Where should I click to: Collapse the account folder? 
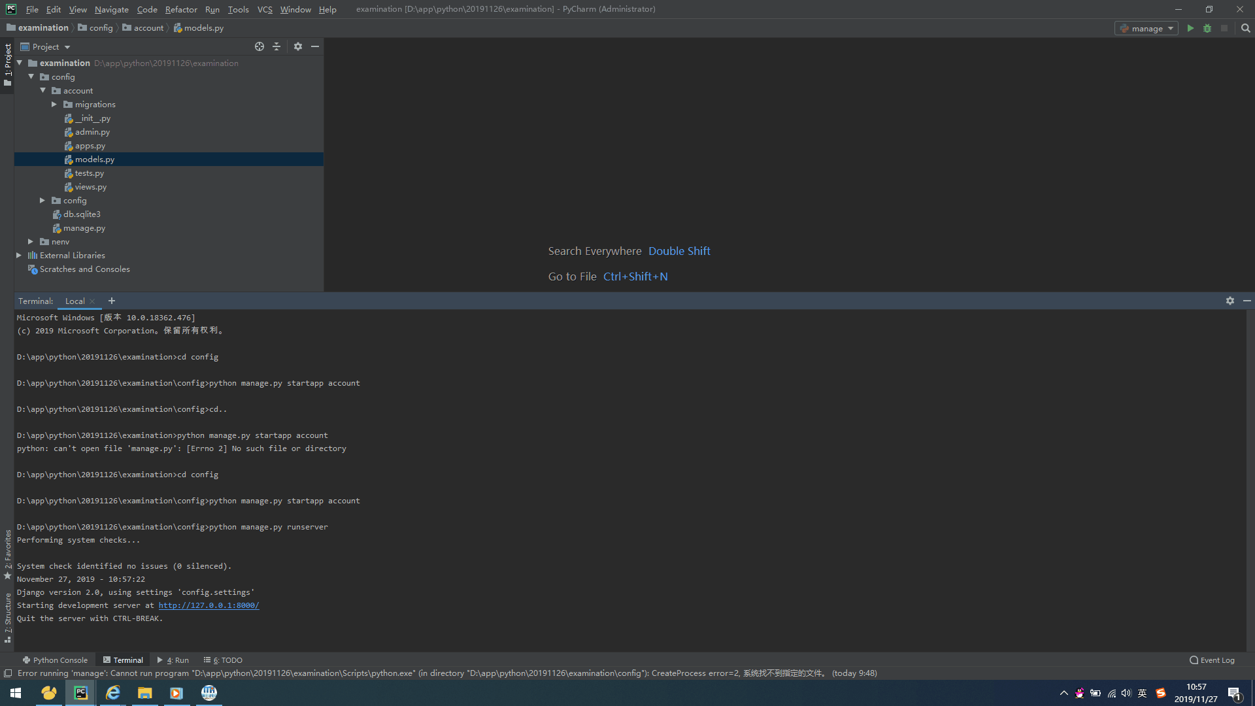click(x=43, y=90)
